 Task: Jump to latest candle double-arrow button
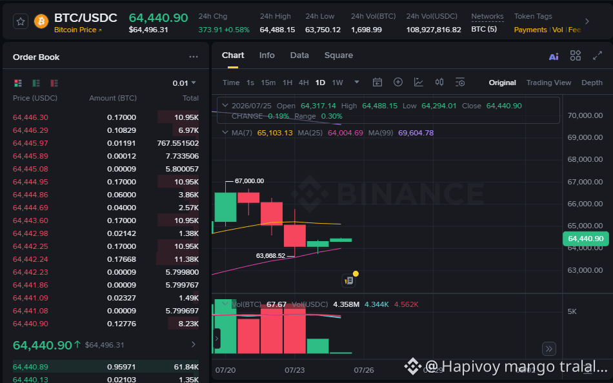[x=549, y=349]
